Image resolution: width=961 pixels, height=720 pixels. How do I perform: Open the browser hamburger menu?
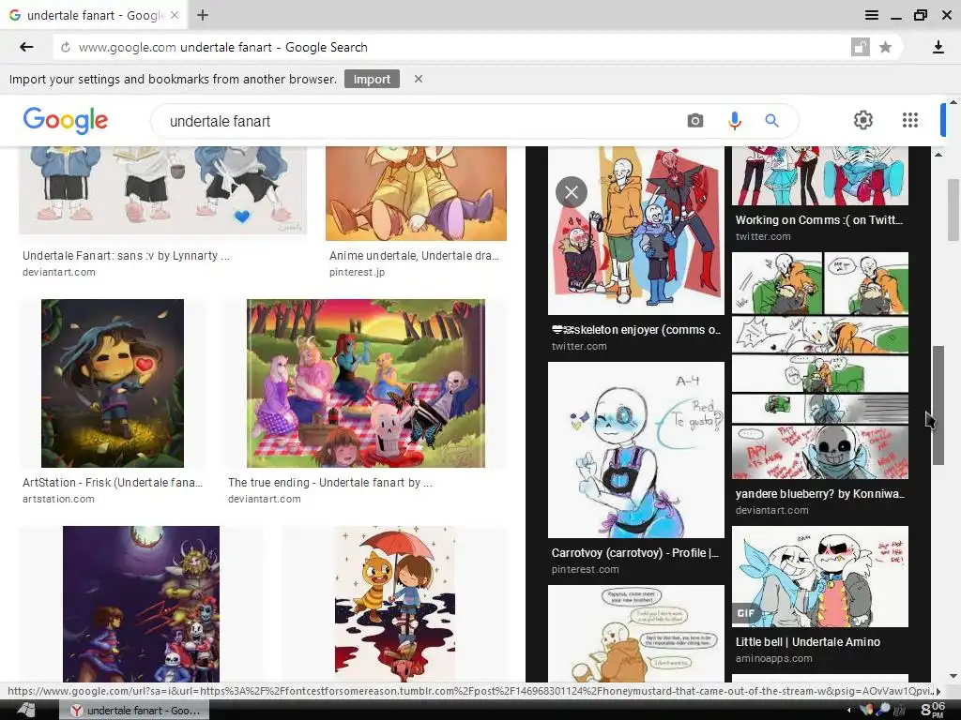872,15
